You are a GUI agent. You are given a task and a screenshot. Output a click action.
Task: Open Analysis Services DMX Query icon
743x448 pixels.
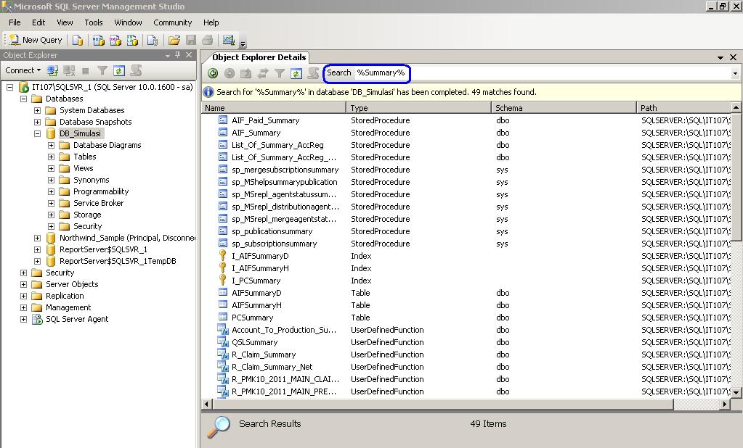pos(115,40)
